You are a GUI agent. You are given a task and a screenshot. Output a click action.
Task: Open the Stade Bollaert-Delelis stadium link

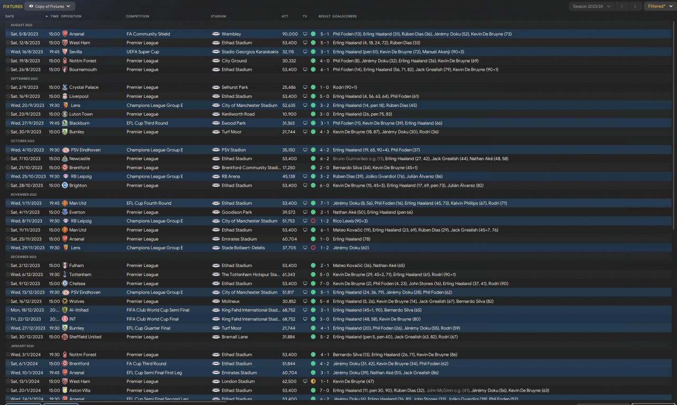coord(242,248)
